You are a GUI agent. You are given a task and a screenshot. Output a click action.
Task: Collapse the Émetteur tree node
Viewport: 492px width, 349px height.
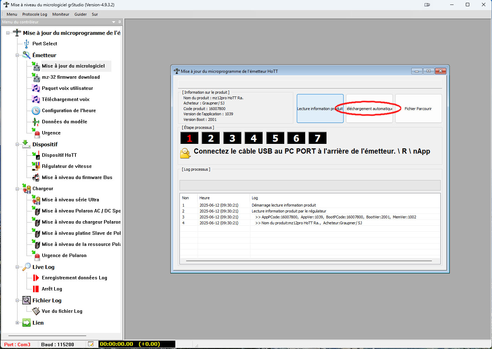[x=17, y=55]
